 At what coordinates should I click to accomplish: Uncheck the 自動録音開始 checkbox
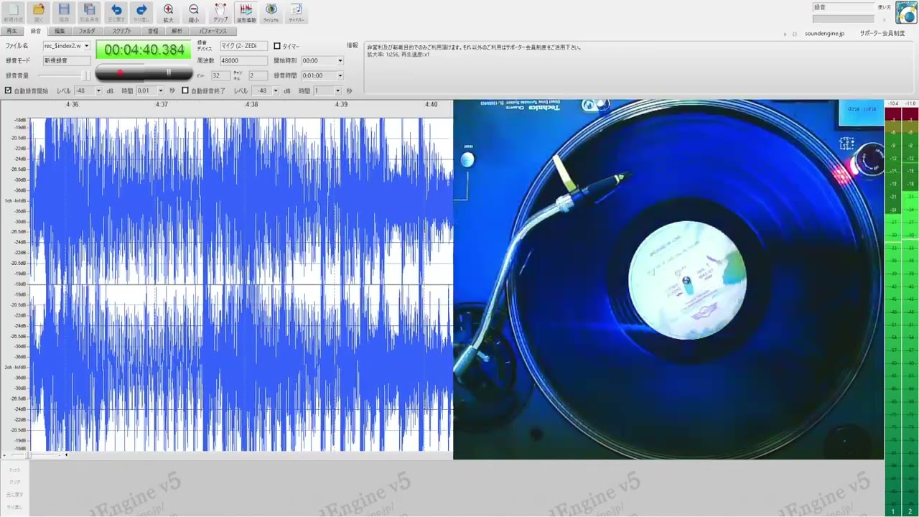click(x=8, y=90)
